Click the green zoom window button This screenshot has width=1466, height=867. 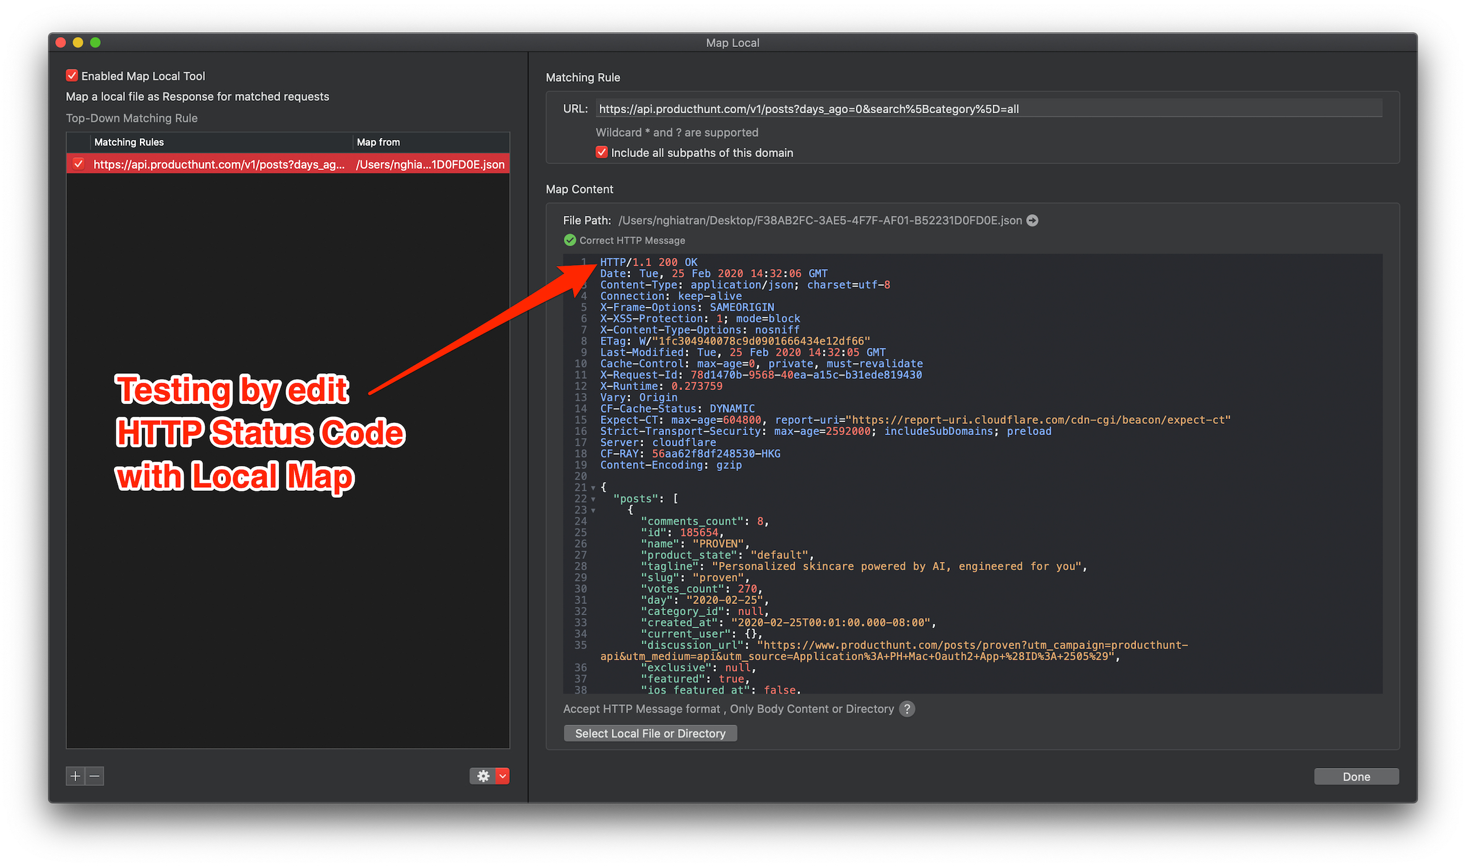click(x=95, y=43)
